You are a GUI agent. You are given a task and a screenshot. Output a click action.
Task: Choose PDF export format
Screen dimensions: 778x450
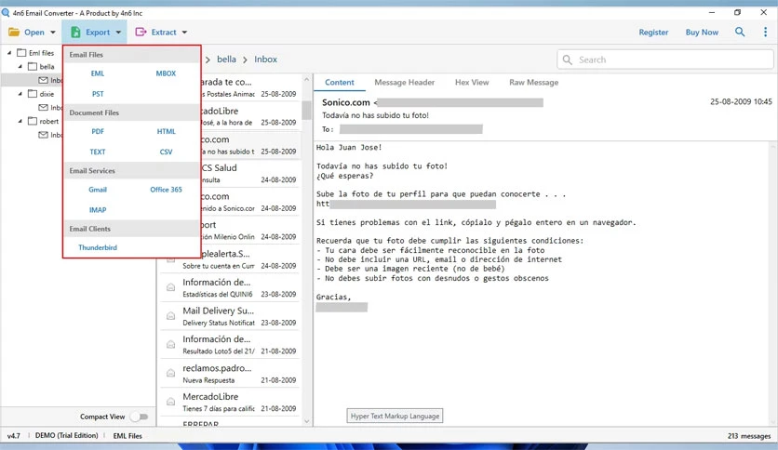click(x=98, y=131)
